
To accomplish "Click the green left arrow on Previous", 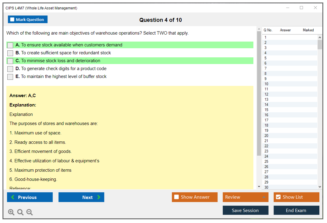I will point(13,197).
